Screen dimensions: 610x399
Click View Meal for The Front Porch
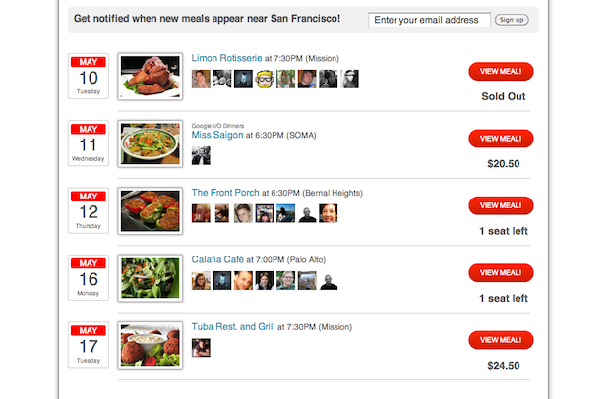501,205
